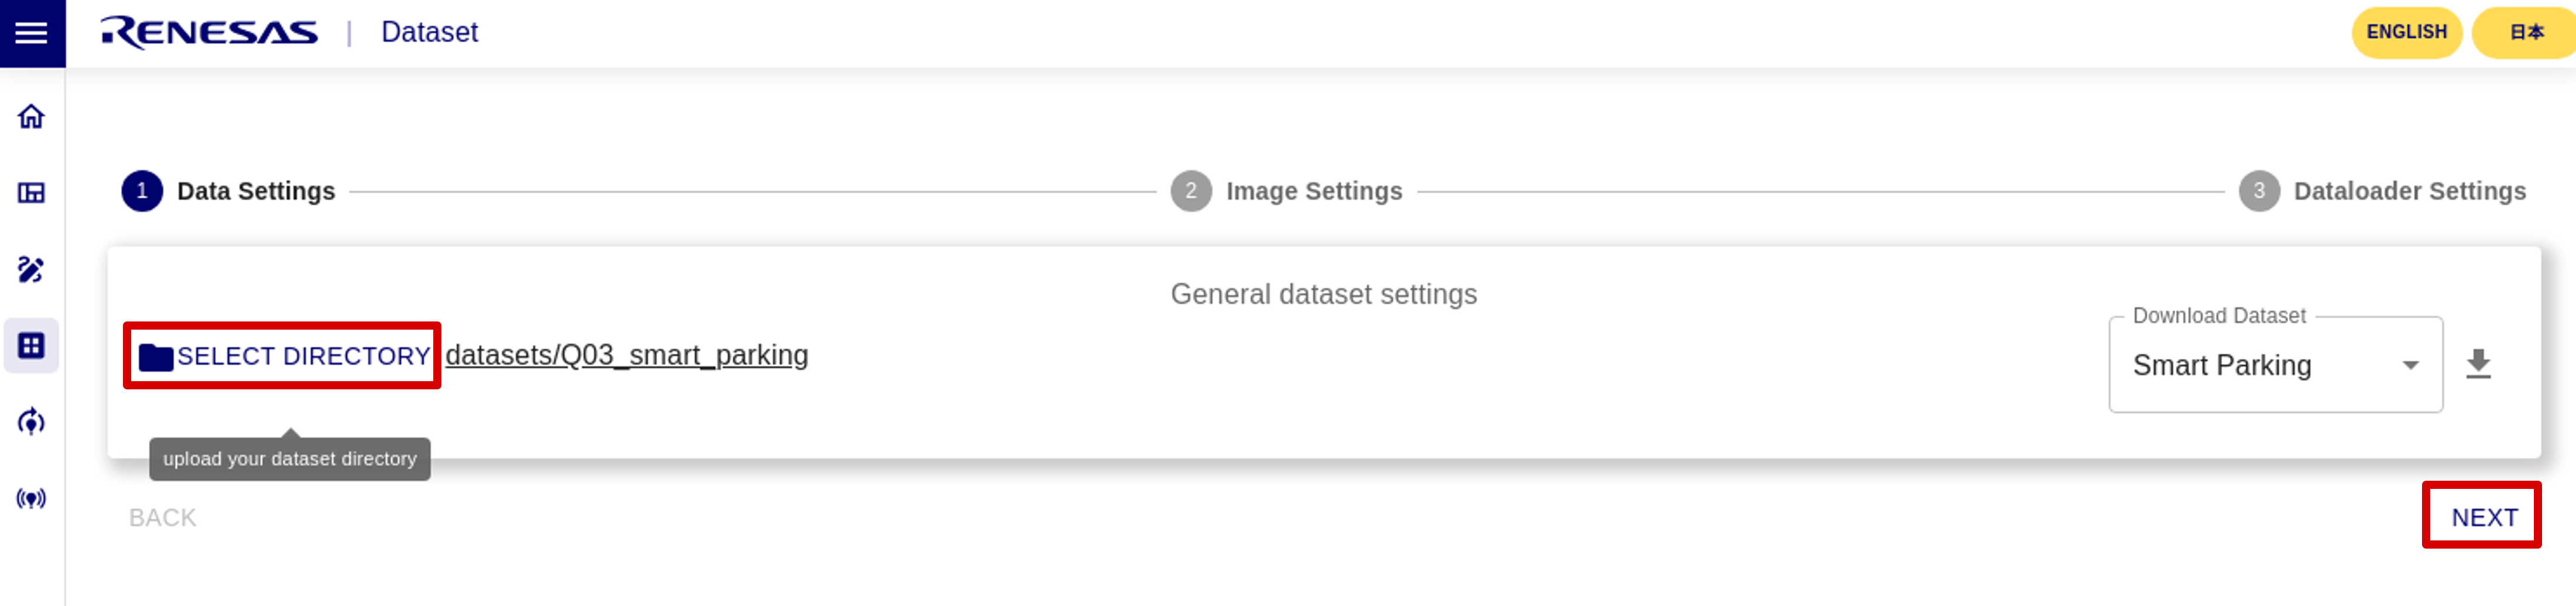Open the design pencil-ruler sidebar icon

31,269
